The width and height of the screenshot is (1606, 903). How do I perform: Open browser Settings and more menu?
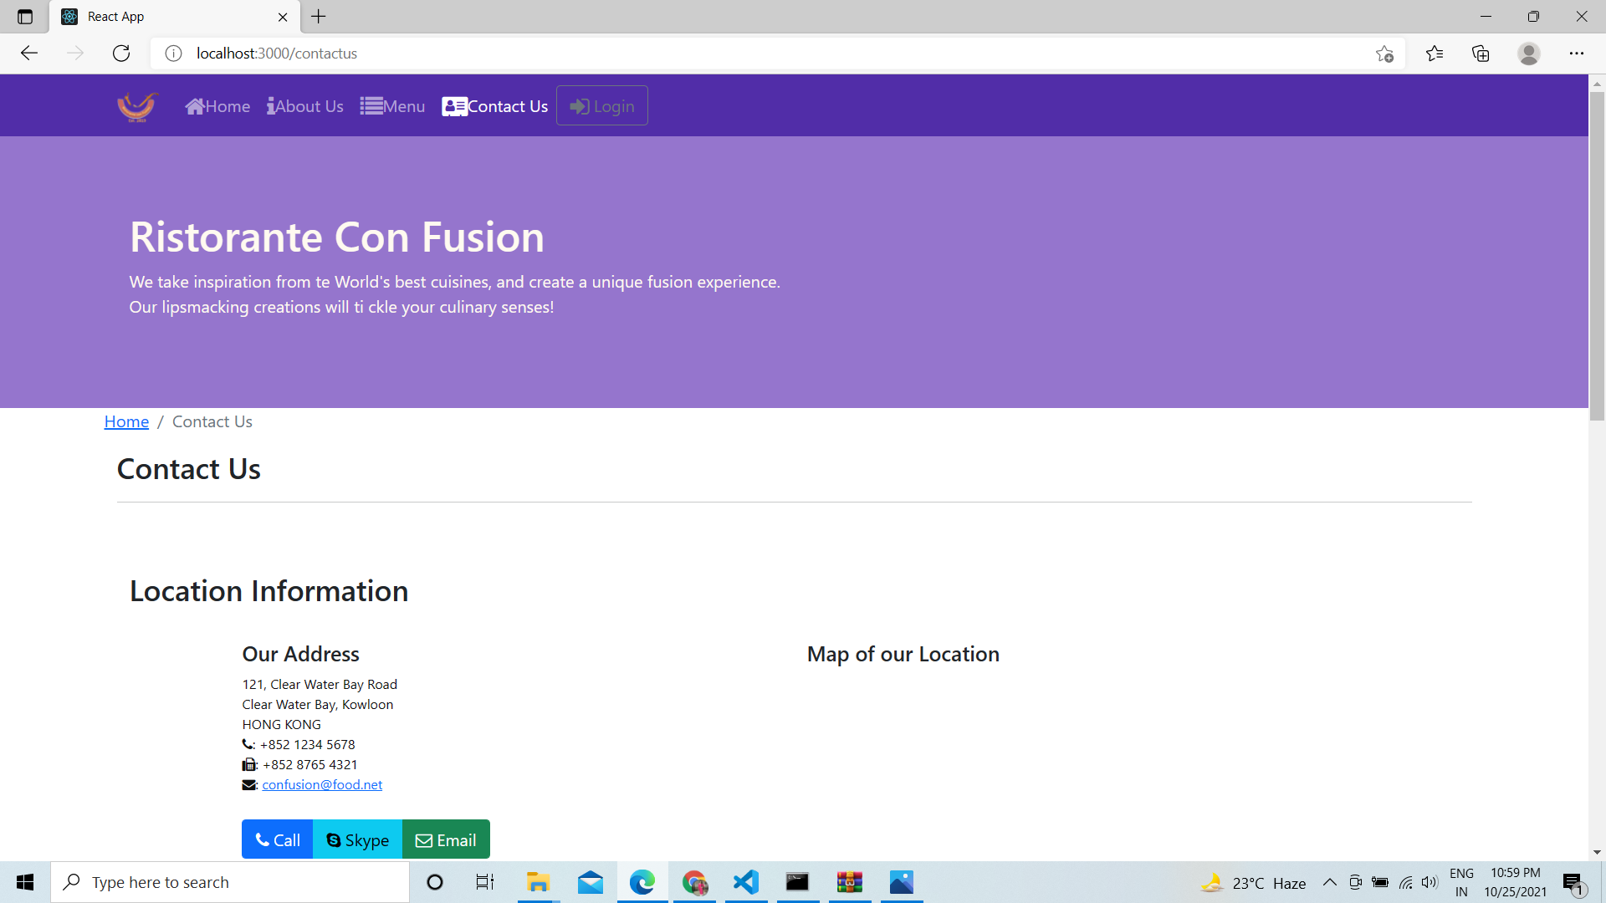(1577, 54)
